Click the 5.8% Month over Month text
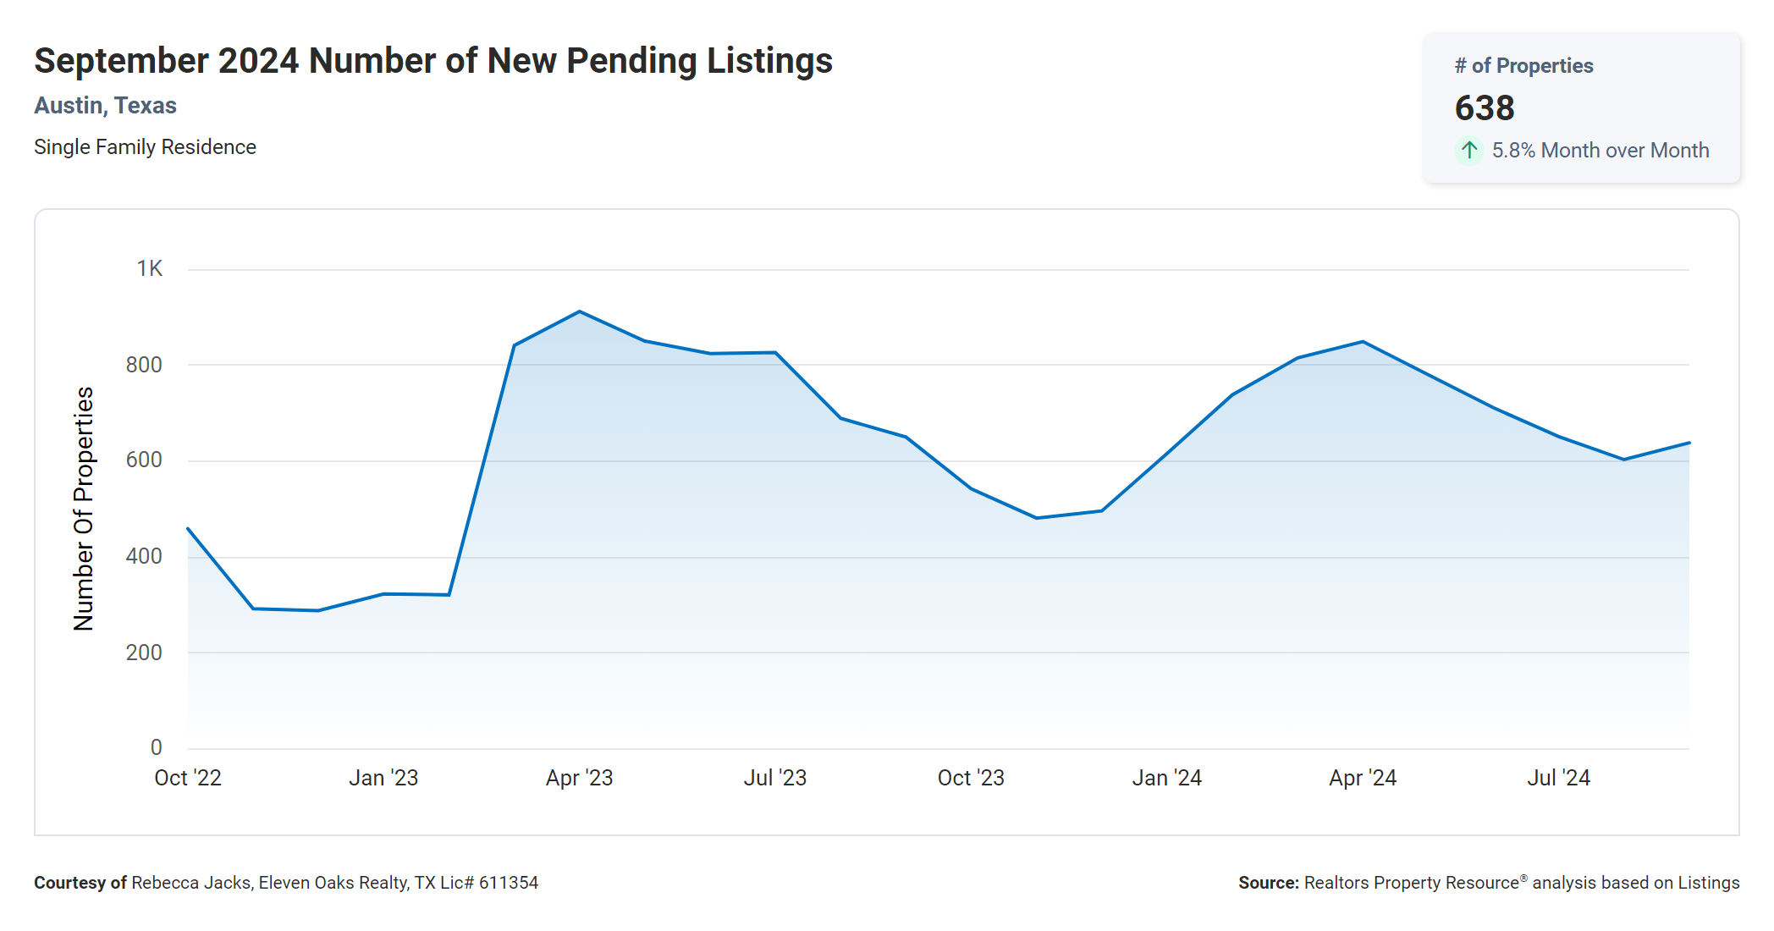 pos(1600,151)
